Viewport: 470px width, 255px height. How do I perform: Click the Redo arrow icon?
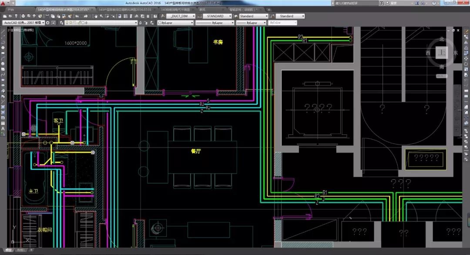[86, 16]
